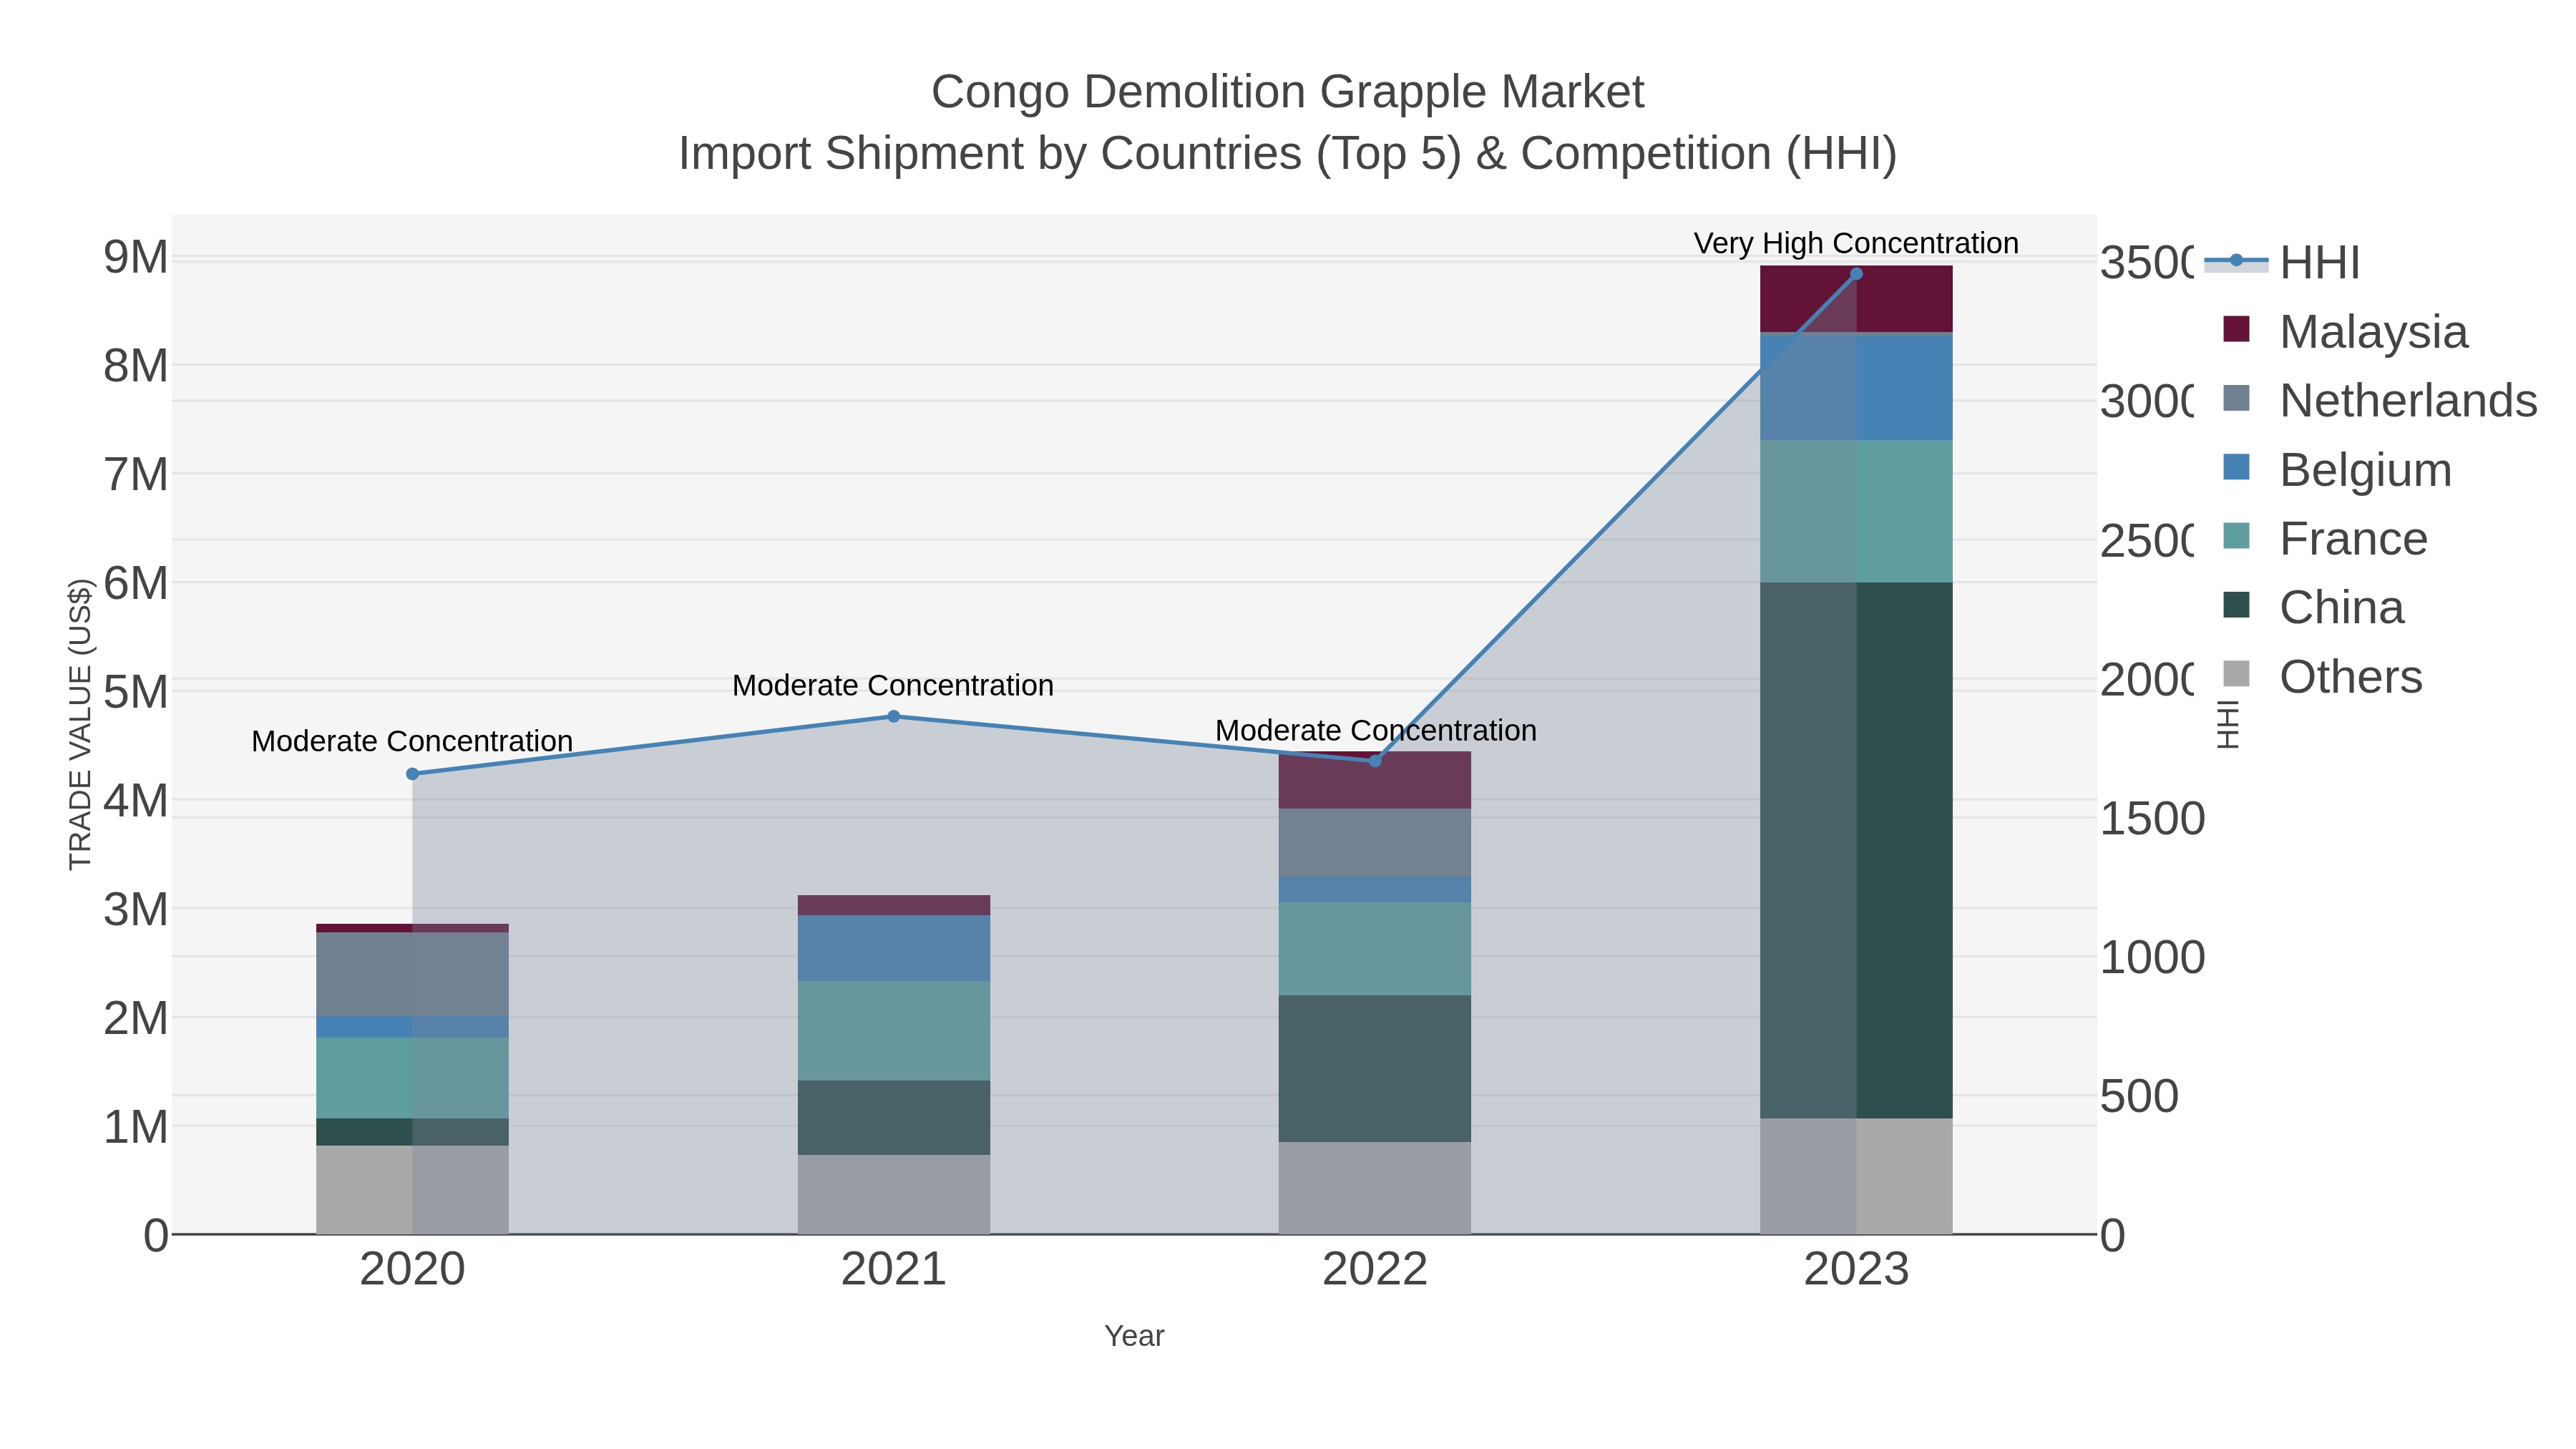Image resolution: width=2576 pixels, height=1449 pixels.
Task: Click the 2020 x-axis label
Action: pyautogui.click(x=412, y=1270)
